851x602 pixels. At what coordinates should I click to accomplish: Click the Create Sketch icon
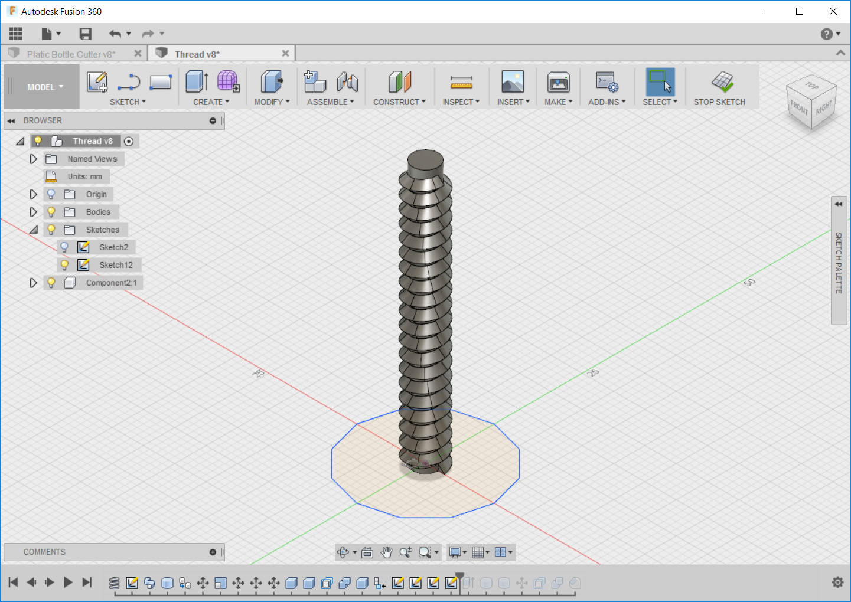tap(97, 82)
